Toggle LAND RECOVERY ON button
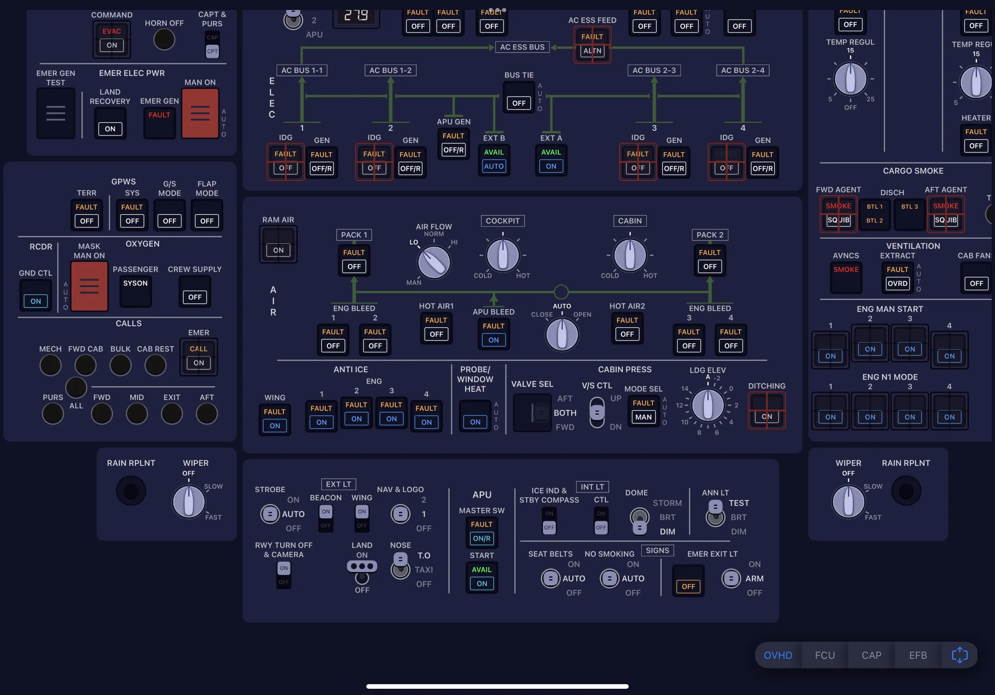 coord(110,122)
